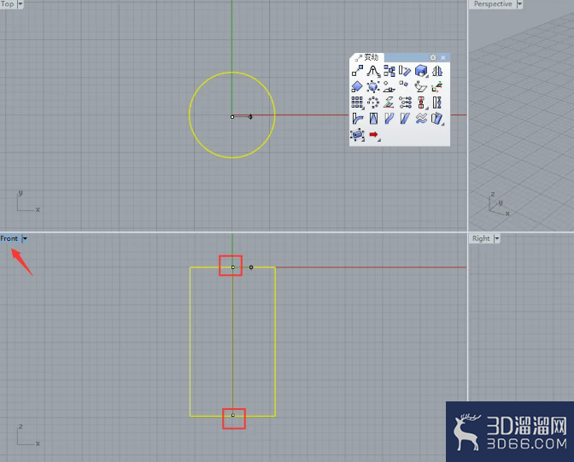Select the Twist tool

(437, 102)
